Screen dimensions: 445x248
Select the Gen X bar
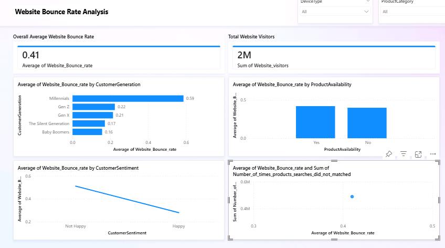(92, 115)
